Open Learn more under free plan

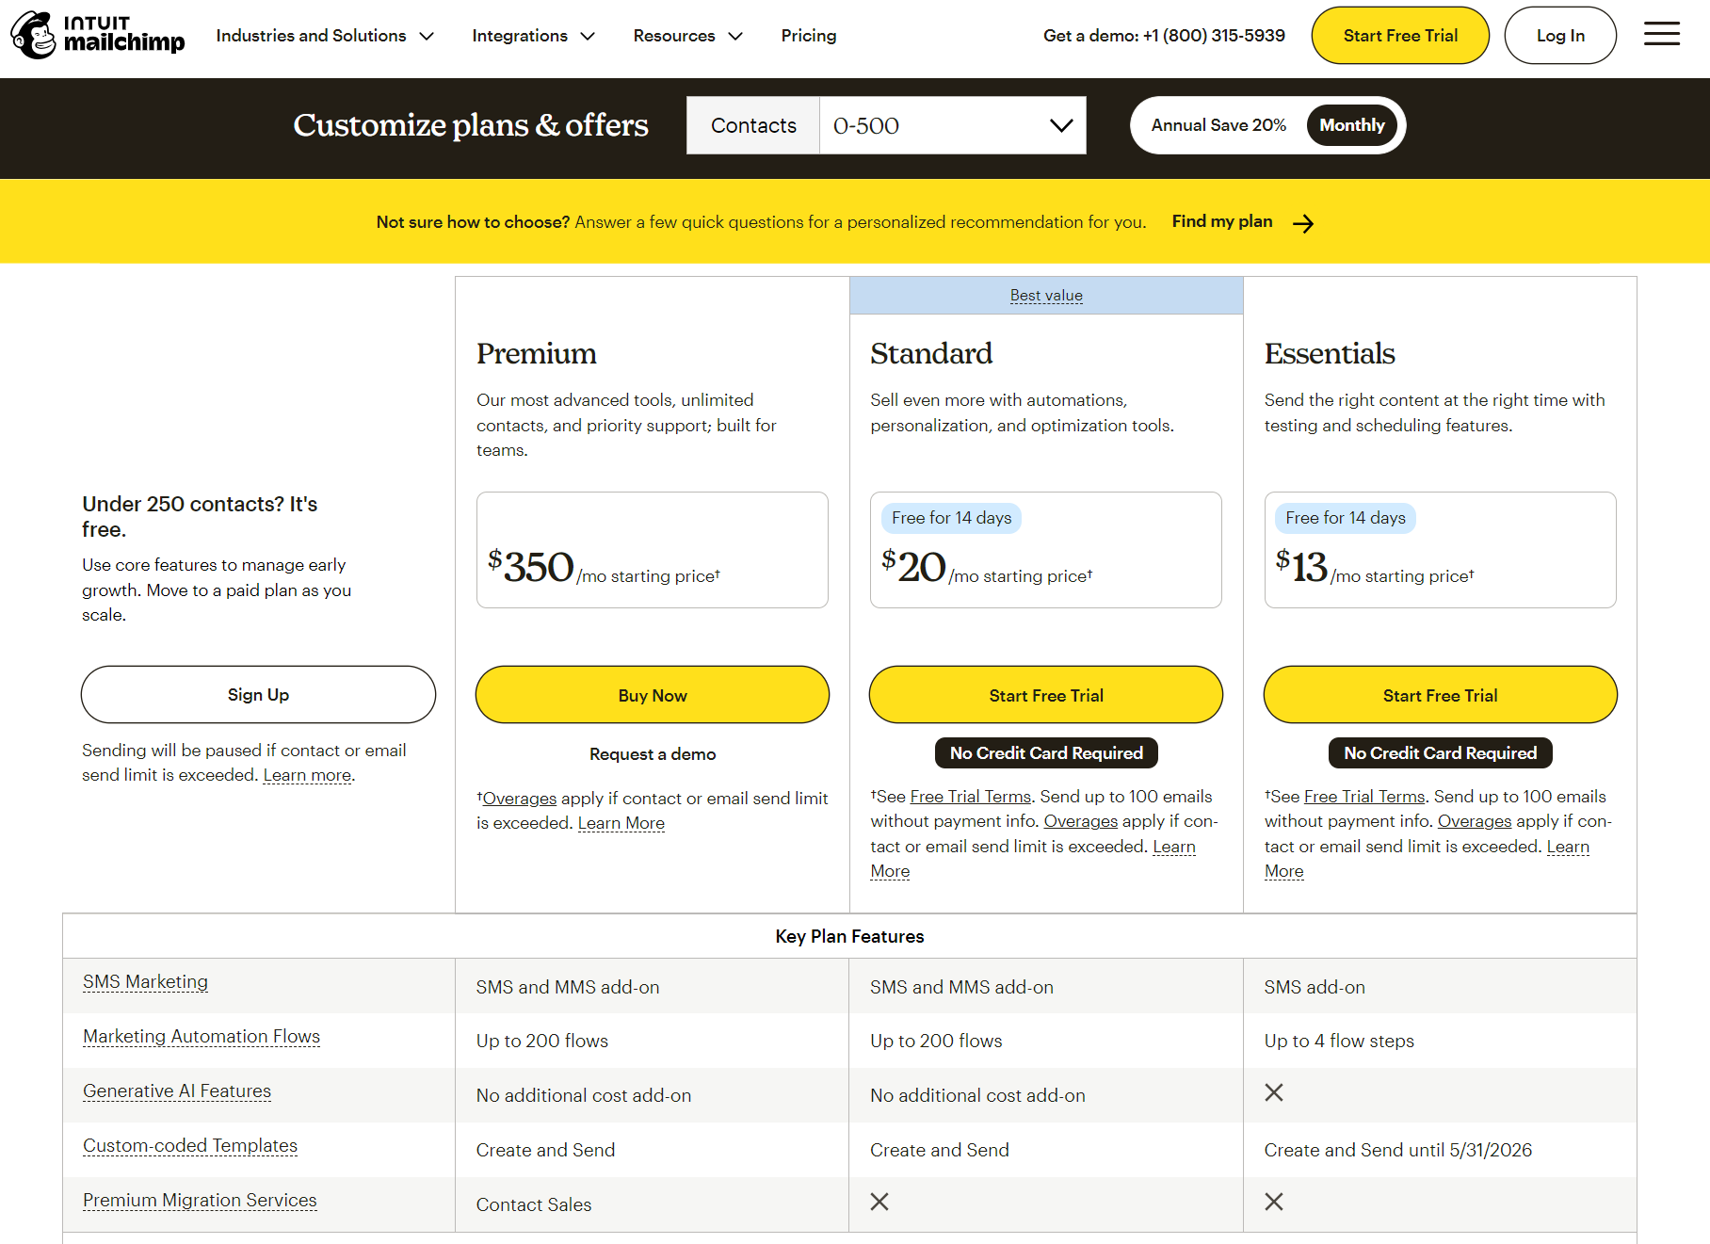pos(307,775)
